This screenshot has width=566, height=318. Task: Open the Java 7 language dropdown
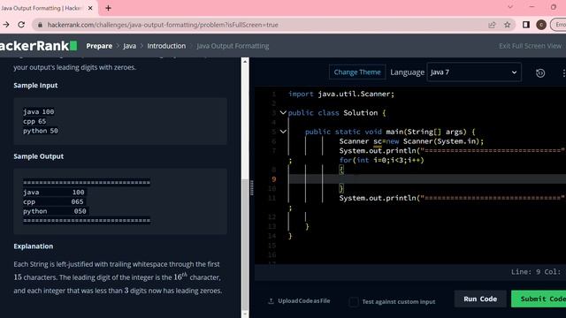[474, 72]
